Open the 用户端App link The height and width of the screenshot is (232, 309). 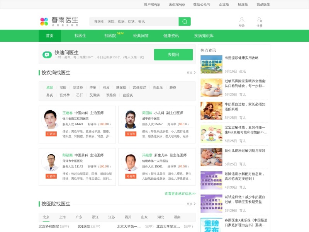[x=152, y=4]
